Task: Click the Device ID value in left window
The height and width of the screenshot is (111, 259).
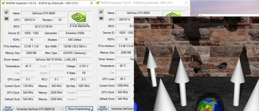Action: click(31, 33)
